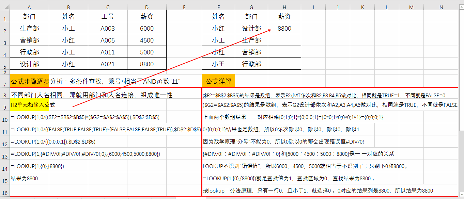
Task: Click the cell with employee ID A003
Action: (108, 28)
